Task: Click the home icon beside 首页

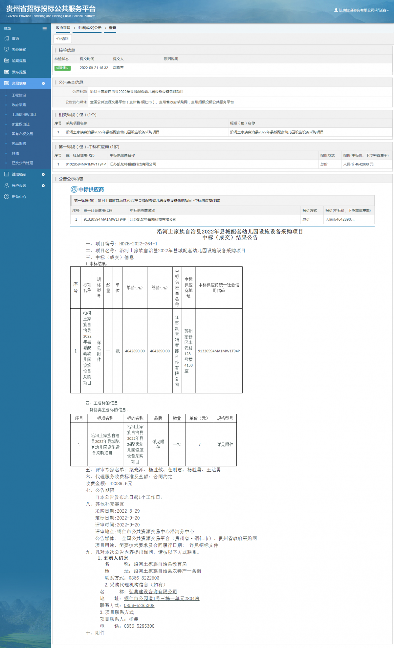Action: (7, 38)
